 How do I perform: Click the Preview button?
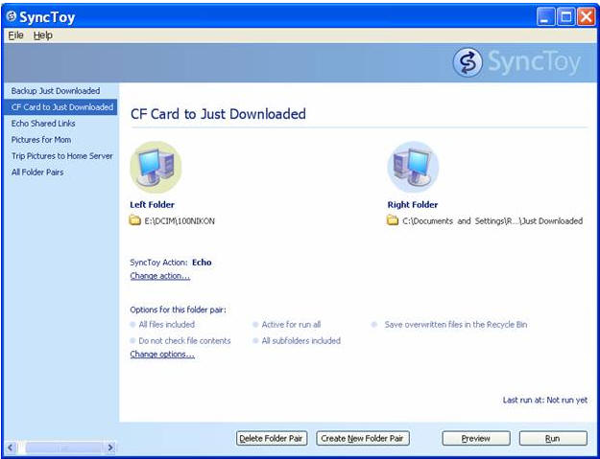[476, 438]
